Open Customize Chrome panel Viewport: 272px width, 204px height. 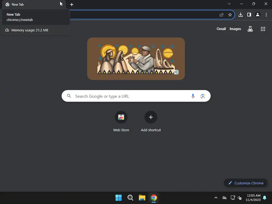(246, 183)
